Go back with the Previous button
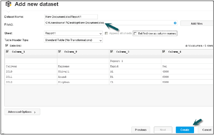 pyautogui.click(x=141, y=130)
